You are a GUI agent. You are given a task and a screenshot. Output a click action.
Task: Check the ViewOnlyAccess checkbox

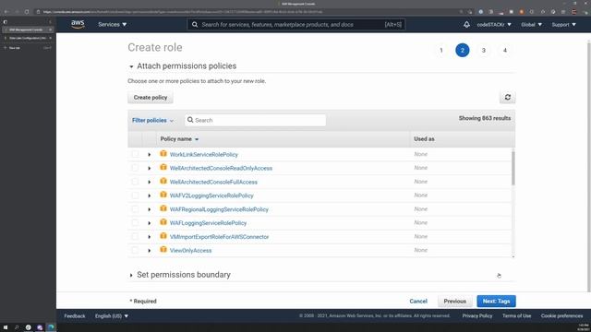coord(135,250)
